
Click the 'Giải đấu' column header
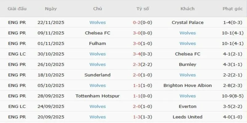click(17, 9)
